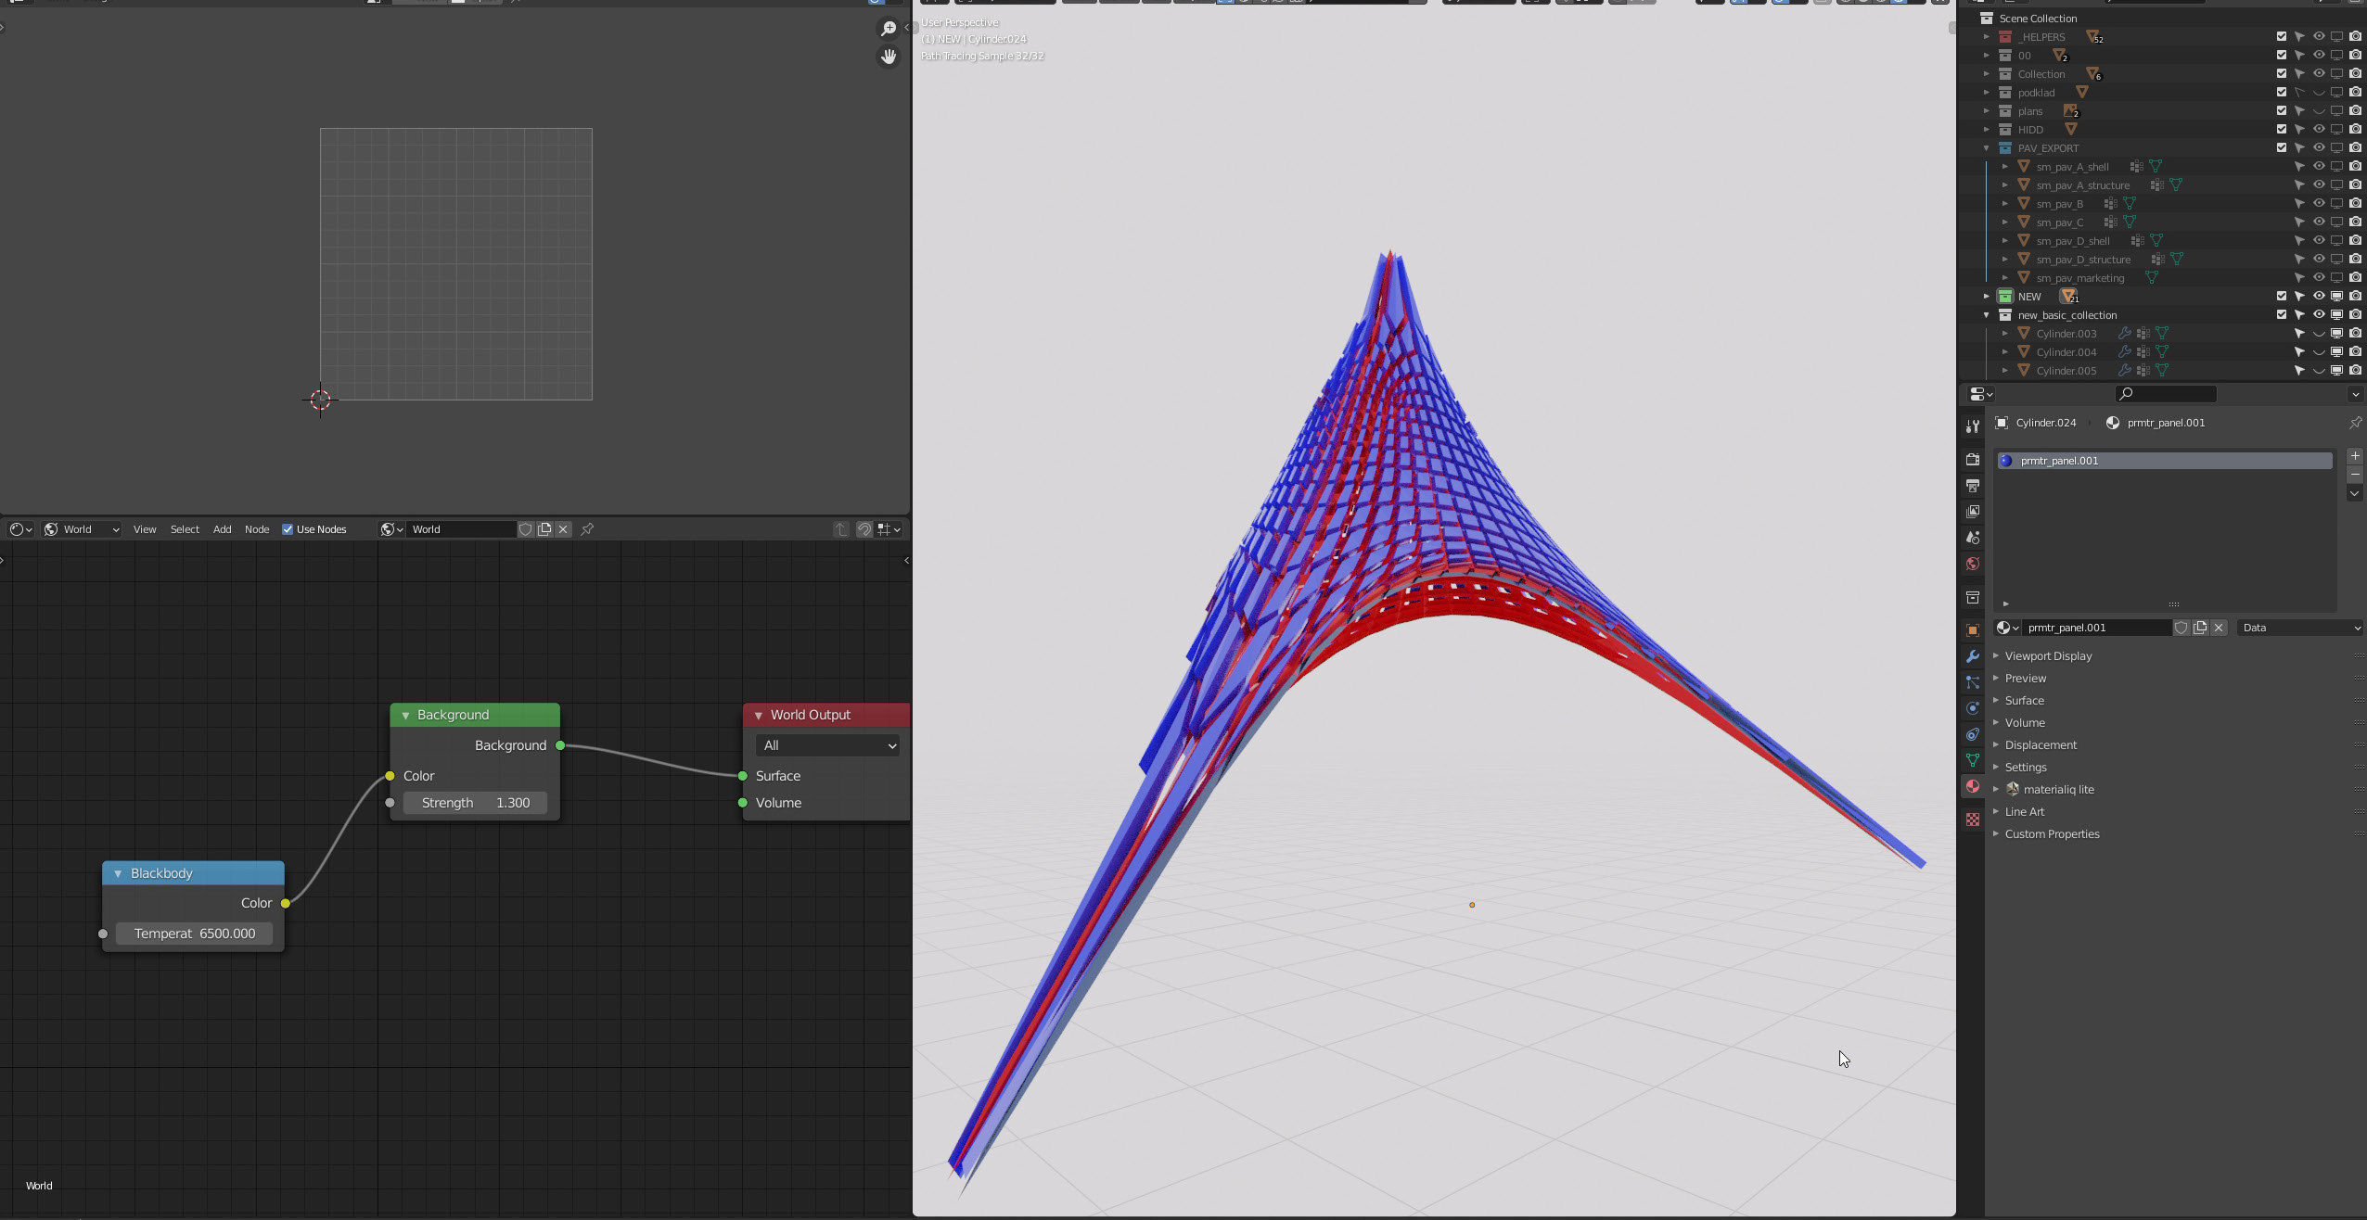Open the Render properties tab
This screenshot has width=2367, height=1220.
coord(1972,460)
